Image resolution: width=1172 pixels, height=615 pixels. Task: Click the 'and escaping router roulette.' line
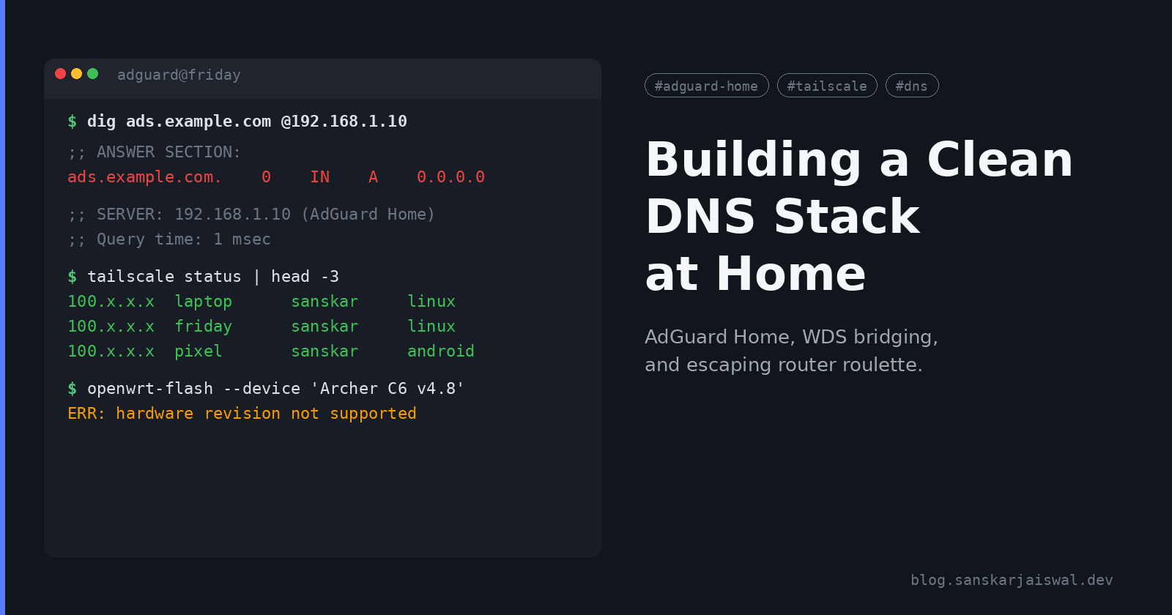(784, 365)
